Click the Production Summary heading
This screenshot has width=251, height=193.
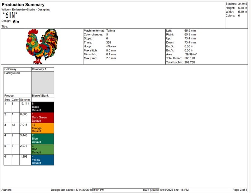point(23,5)
